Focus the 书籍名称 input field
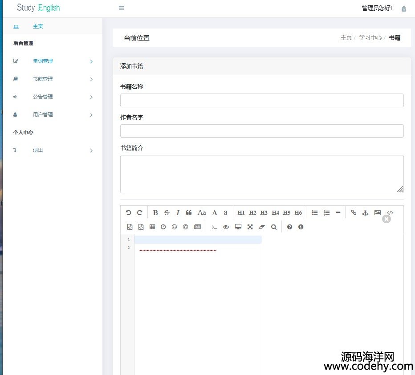This screenshot has height=375, width=415. coord(262,100)
